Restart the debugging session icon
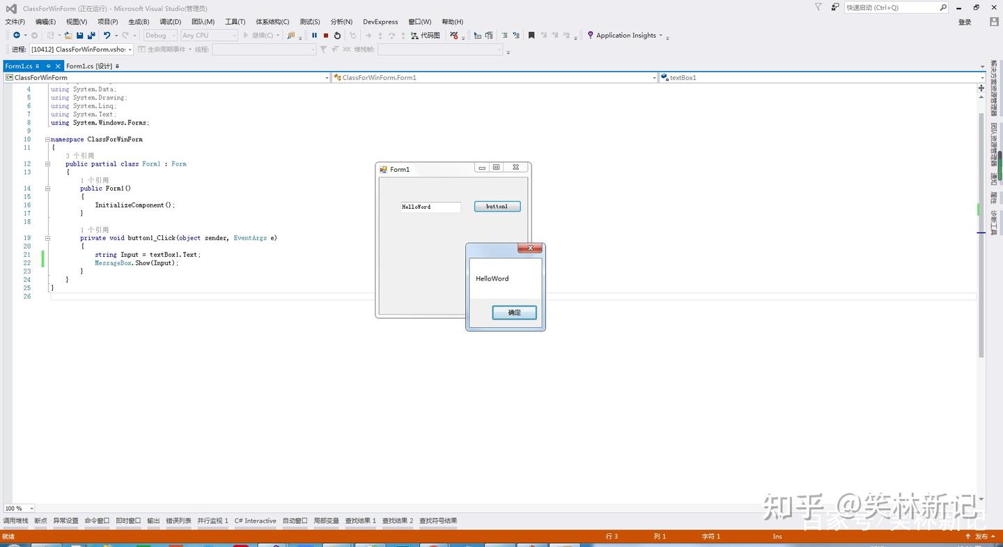The width and height of the screenshot is (1003, 547). (337, 35)
